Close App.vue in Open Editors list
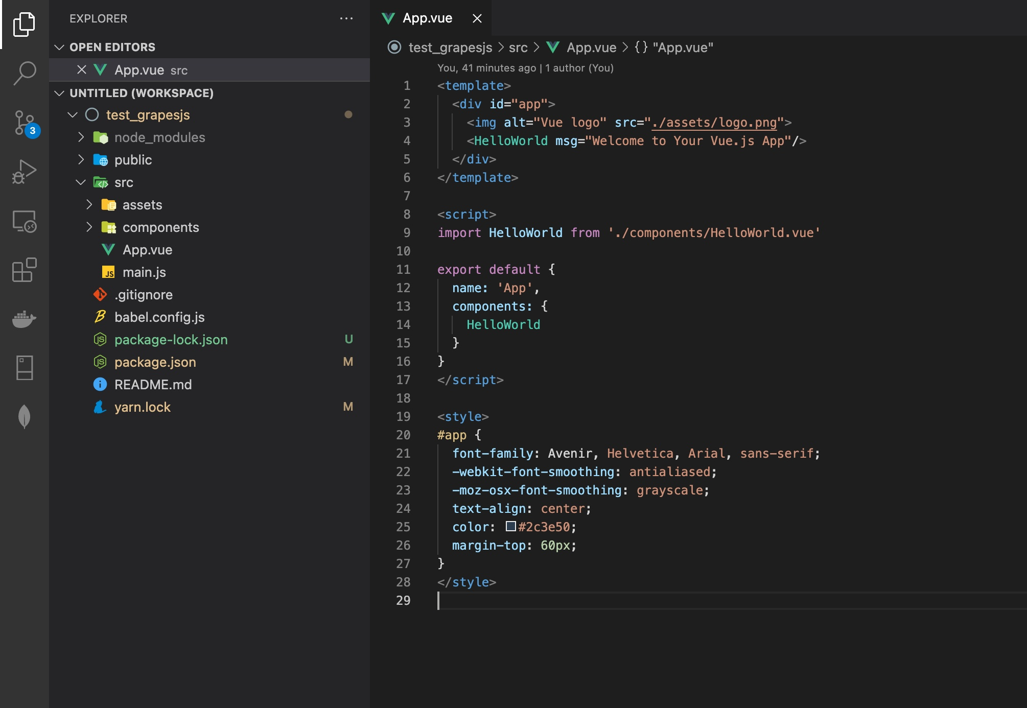 (x=81, y=69)
